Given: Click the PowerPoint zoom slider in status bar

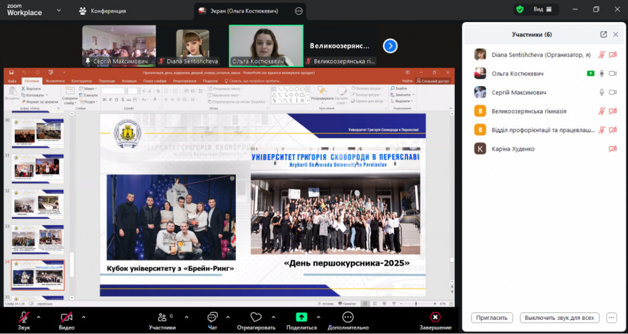Looking at the screenshot, I should pyautogui.click(x=417, y=304).
